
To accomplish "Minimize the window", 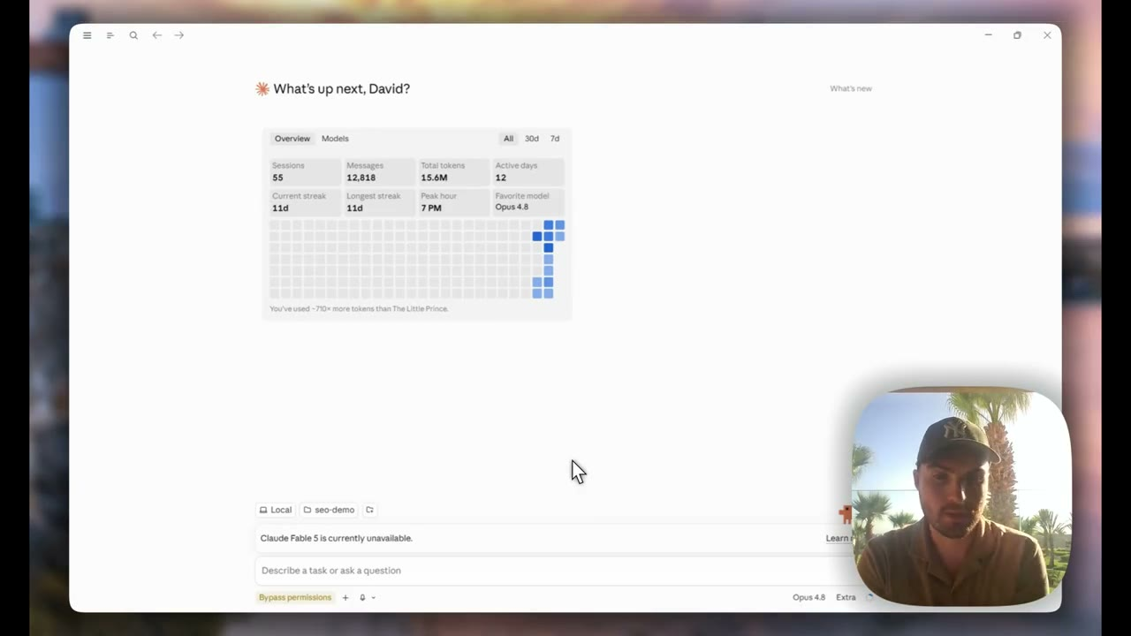I will tap(988, 35).
